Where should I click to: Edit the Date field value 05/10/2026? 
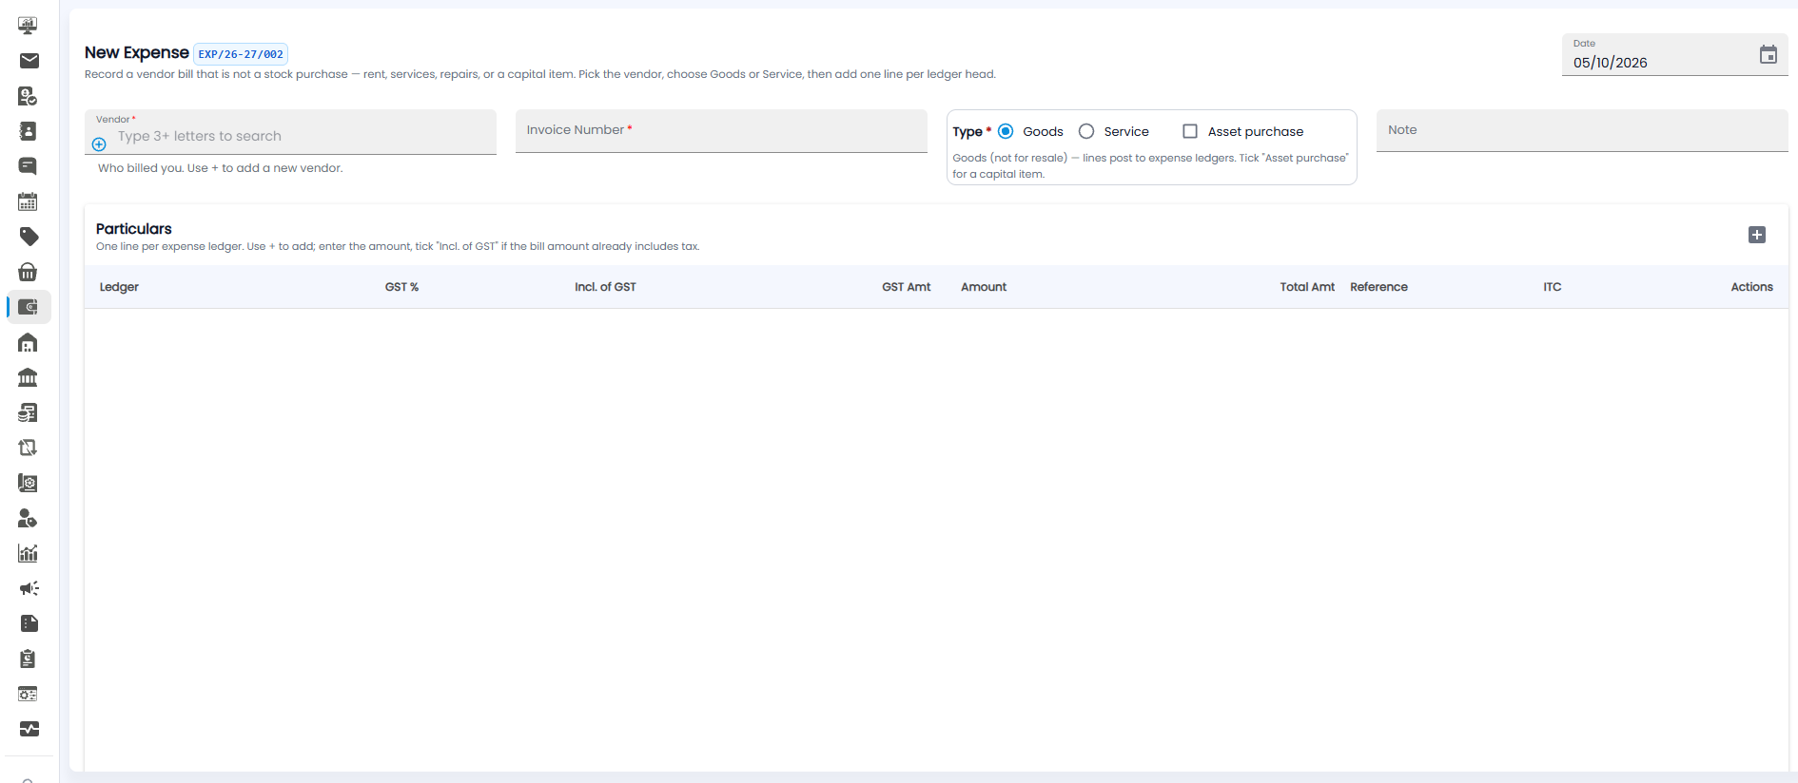[1611, 63]
